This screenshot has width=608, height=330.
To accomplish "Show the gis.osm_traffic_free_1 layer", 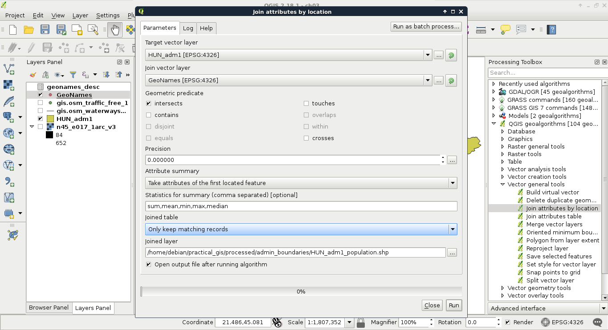I will 41,103.
